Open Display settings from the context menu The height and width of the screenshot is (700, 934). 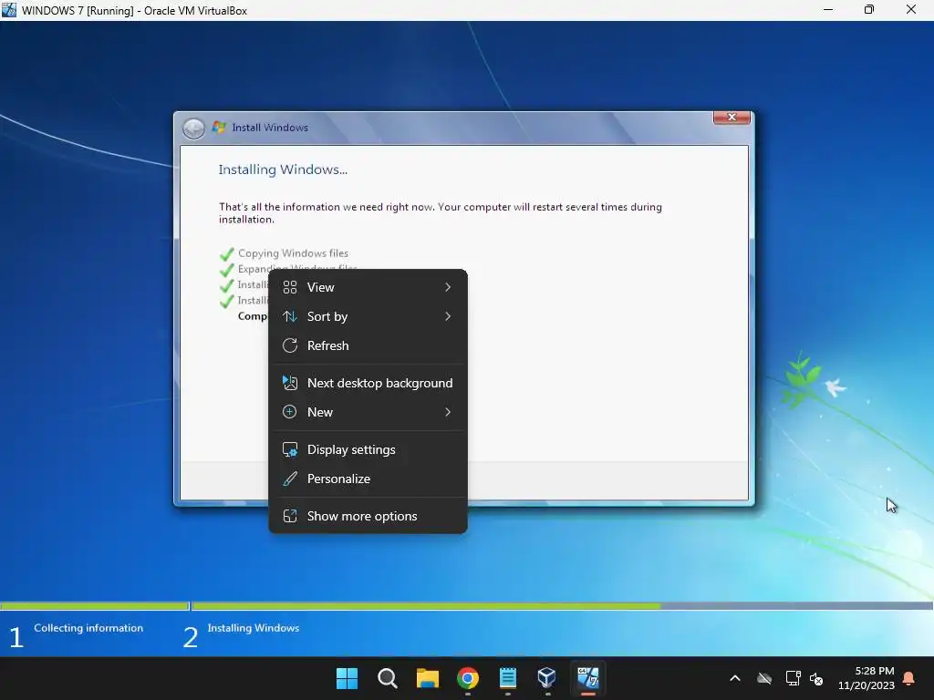tap(368, 450)
